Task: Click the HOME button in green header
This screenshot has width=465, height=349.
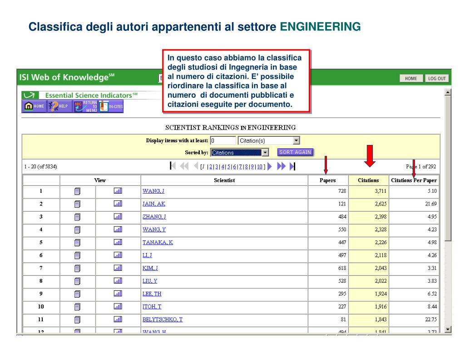Action: (x=411, y=78)
